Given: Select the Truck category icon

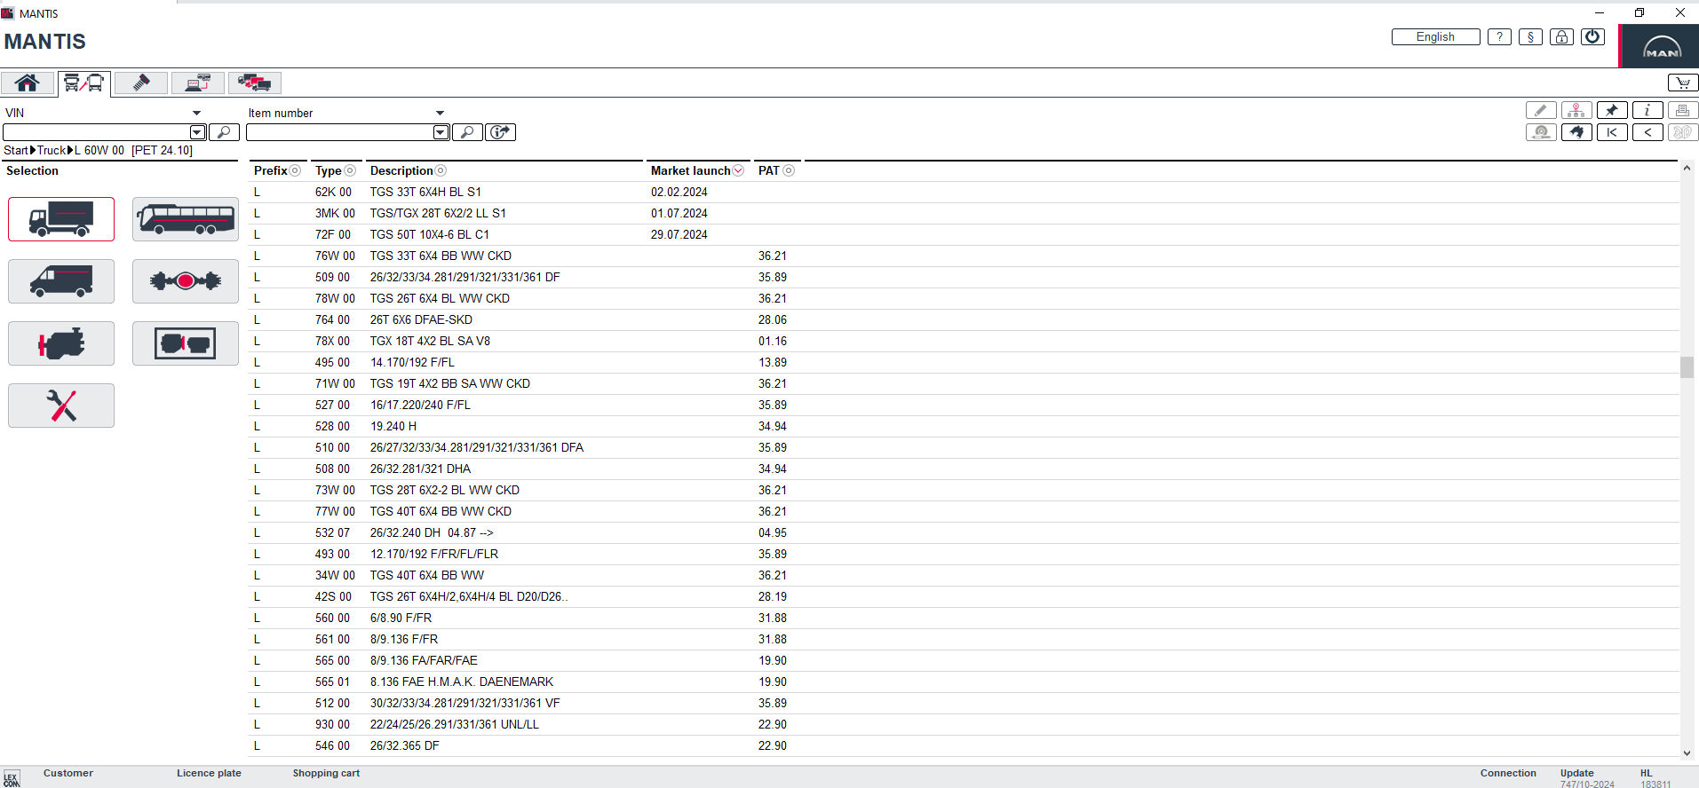Looking at the screenshot, I should (x=61, y=219).
